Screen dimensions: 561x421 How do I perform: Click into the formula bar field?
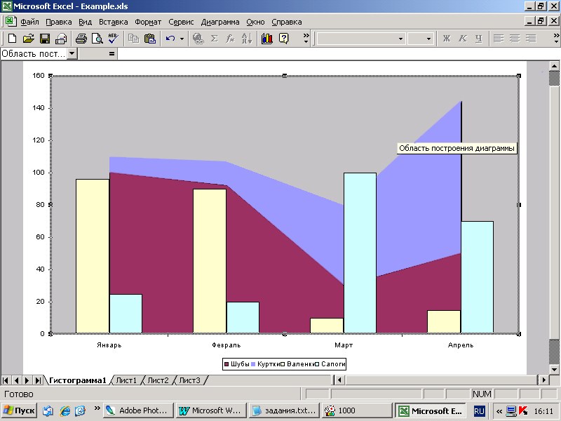(338, 54)
